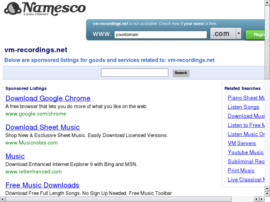Open the VM Servers related search
The height and width of the screenshot is (202, 270).
242,143
